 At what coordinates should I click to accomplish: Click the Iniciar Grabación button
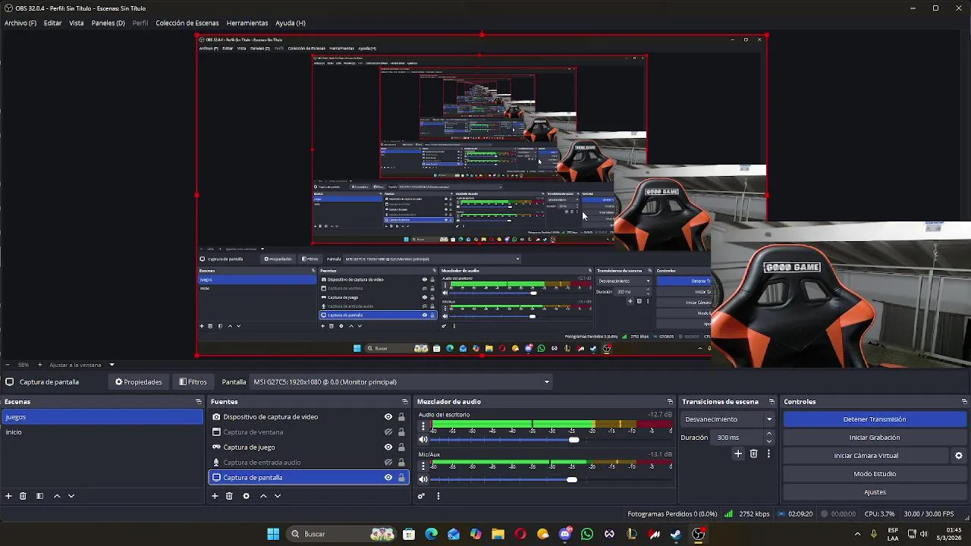[x=874, y=438]
